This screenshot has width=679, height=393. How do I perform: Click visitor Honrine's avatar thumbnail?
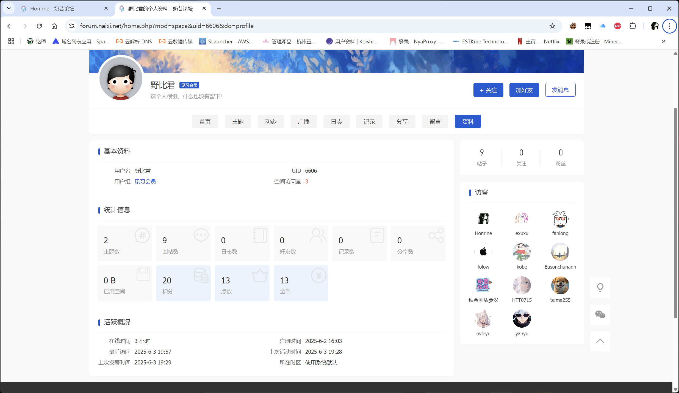click(483, 218)
